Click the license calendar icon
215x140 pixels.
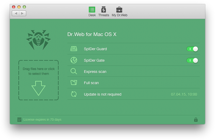(19, 120)
